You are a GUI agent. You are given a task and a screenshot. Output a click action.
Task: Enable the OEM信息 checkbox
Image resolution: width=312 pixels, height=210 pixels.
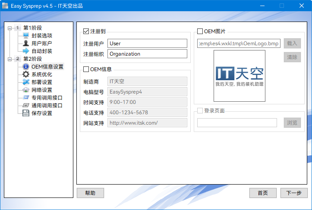point(86,69)
